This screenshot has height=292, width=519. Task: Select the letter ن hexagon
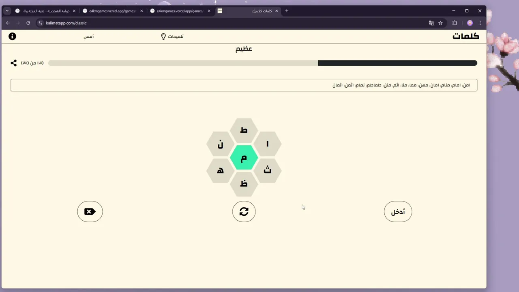[221, 144]
